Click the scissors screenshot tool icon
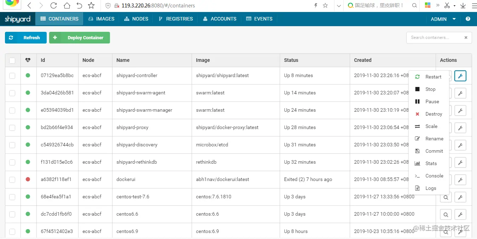Screen dimensions: 477x239 click(x=447, y=5)
